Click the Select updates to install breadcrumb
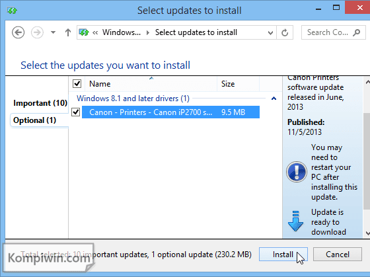The width and height of the screenshot is (370, 277). coord(196,32)
